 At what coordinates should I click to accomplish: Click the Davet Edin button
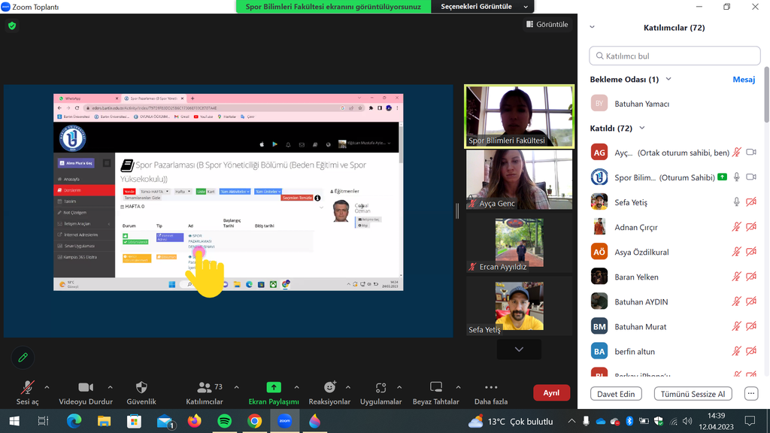[616, 394]
